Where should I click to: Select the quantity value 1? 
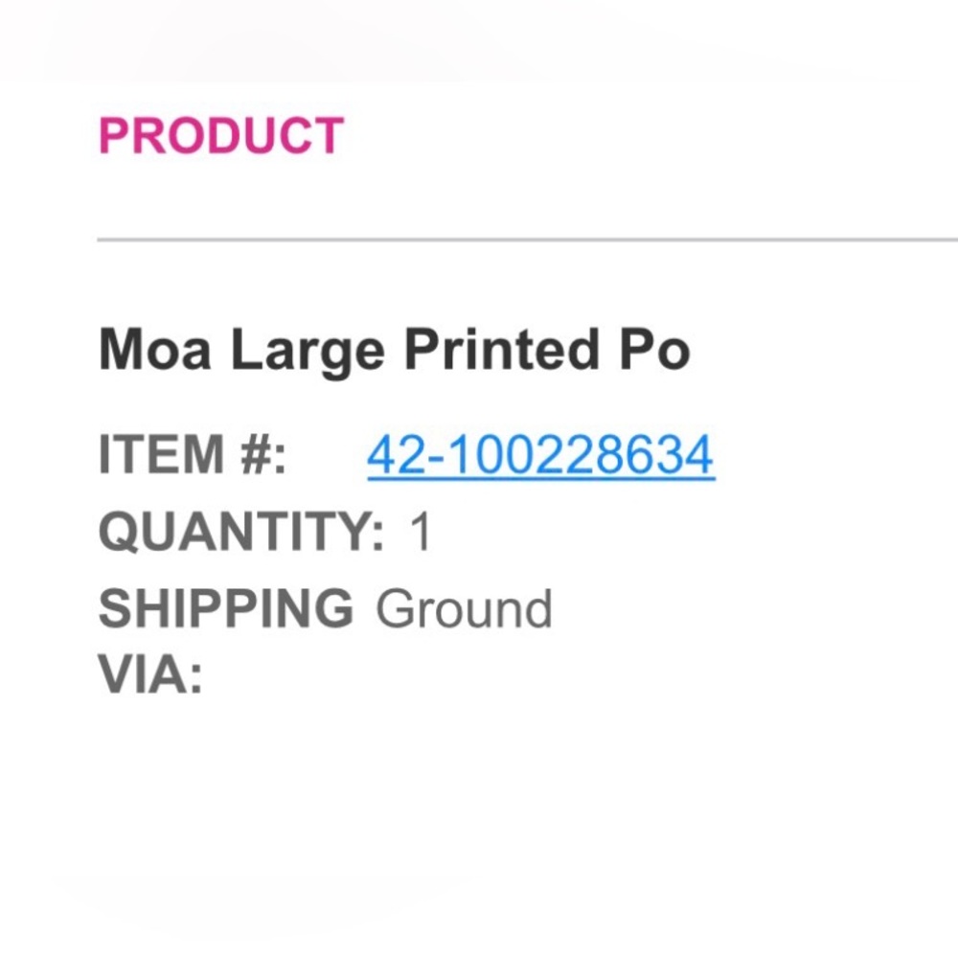[x=421, y=531]
